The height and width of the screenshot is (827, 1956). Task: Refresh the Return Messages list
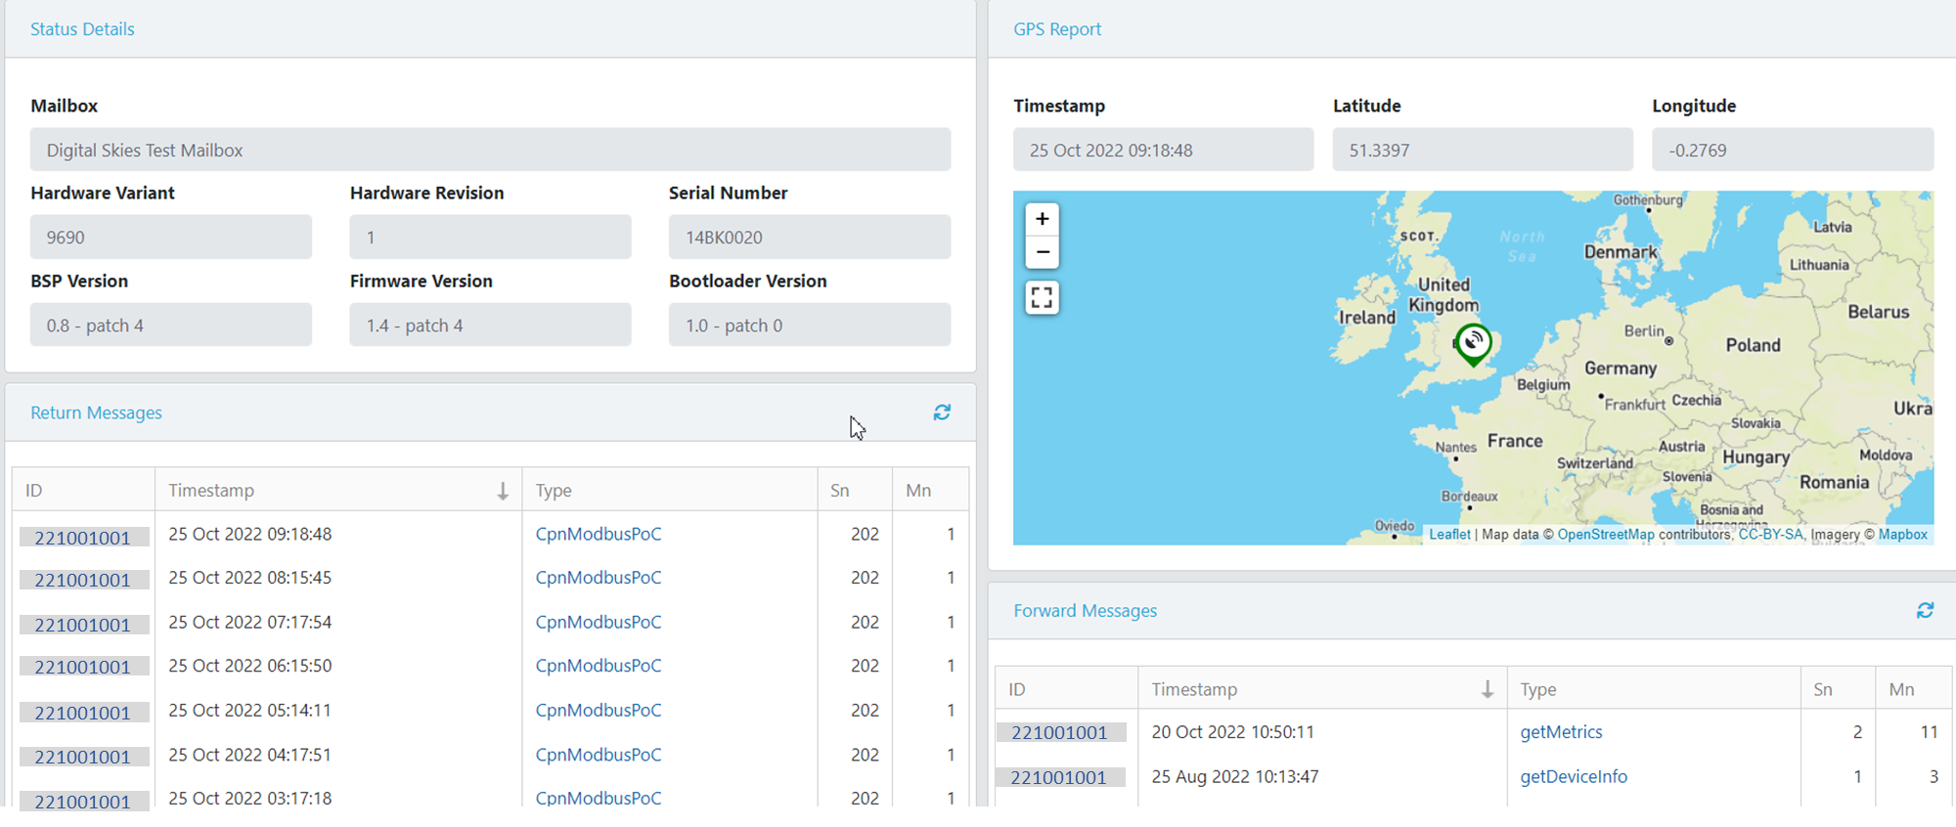942,413
